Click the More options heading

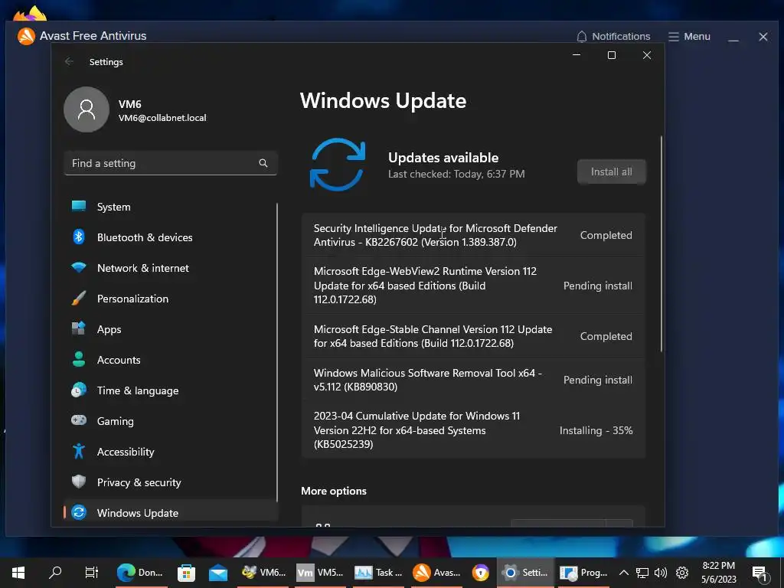click(334, 491)
